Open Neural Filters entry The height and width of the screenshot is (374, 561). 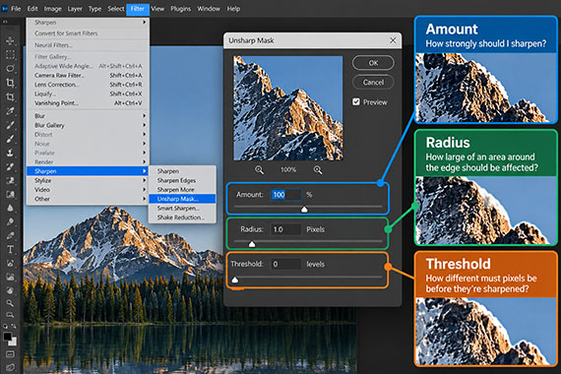click(x=88, y=45)
